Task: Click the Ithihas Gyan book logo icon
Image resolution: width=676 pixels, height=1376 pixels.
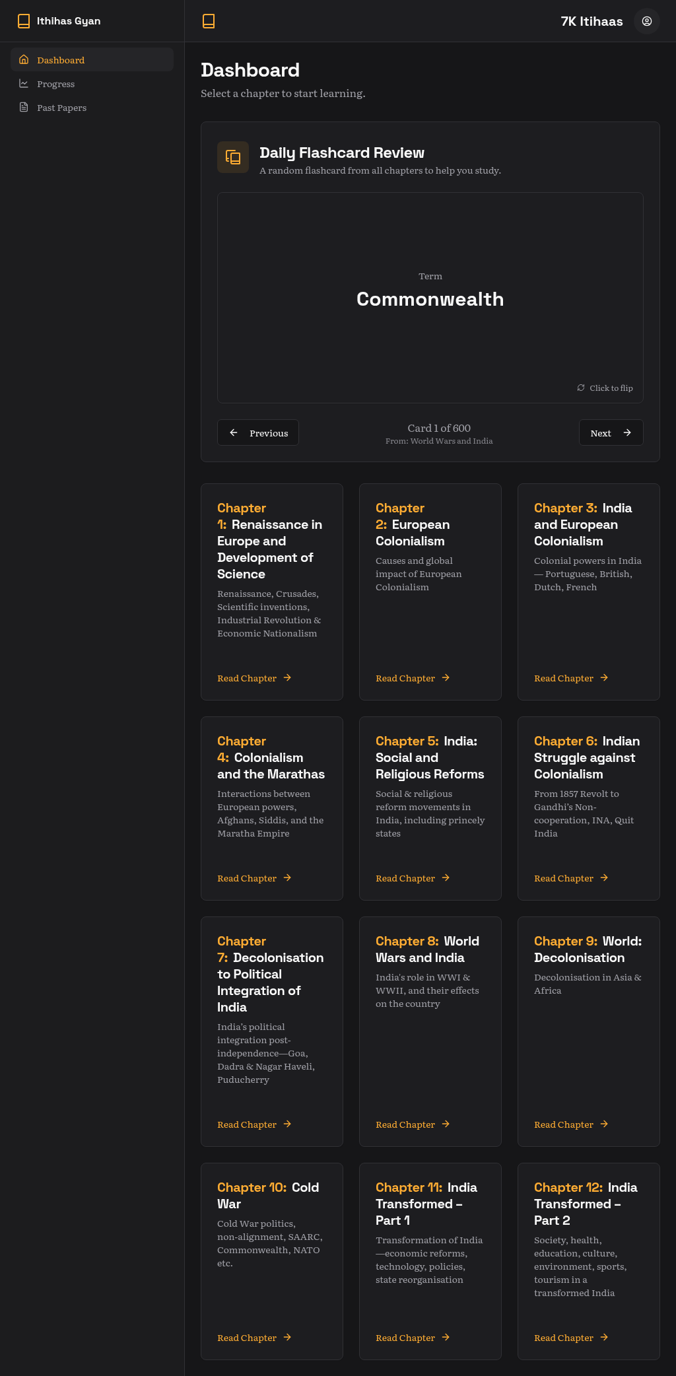Action: point(24,21)
